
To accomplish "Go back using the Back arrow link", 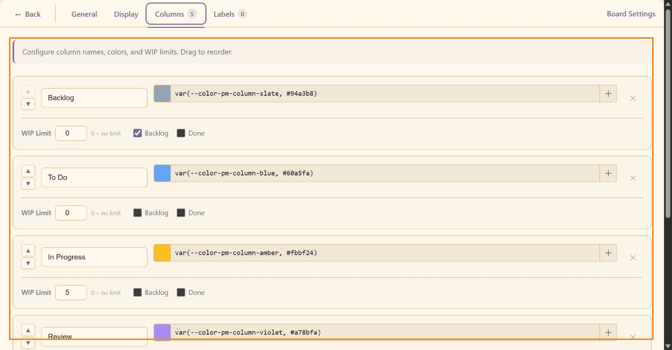I will 28,14.
